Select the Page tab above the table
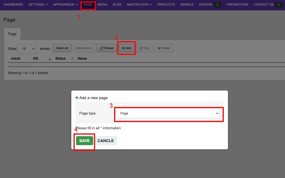Viewport: 285px width, 178px height. pyautogui.click(x=12, y=34)
